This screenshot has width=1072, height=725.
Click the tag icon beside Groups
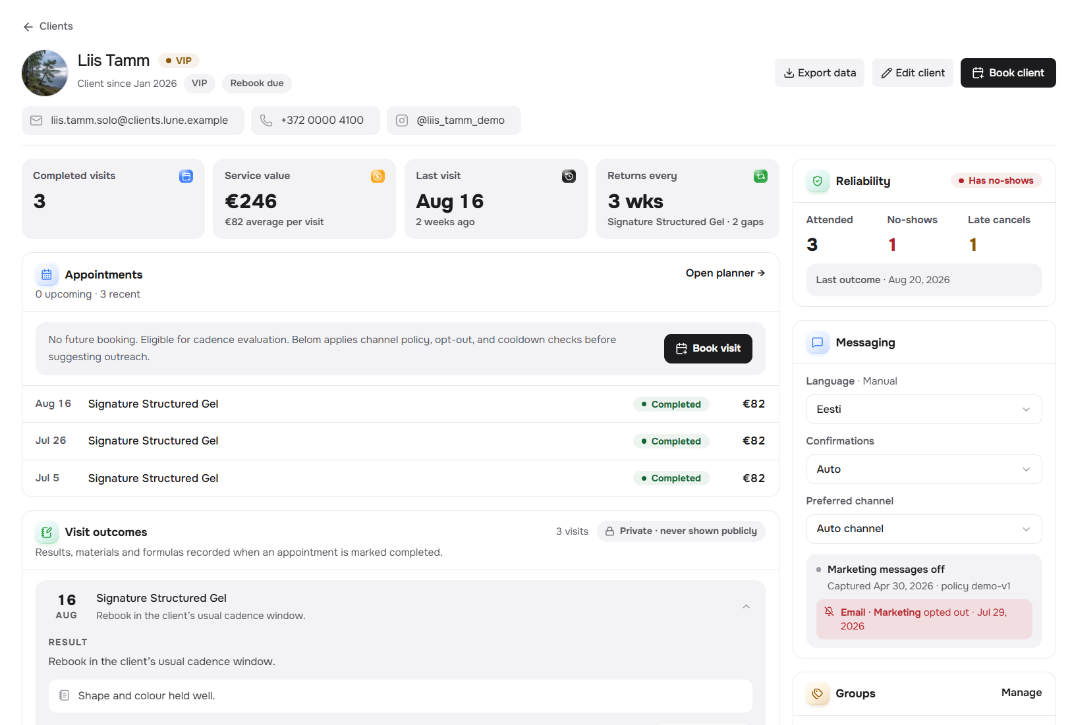tap(818, 693)
